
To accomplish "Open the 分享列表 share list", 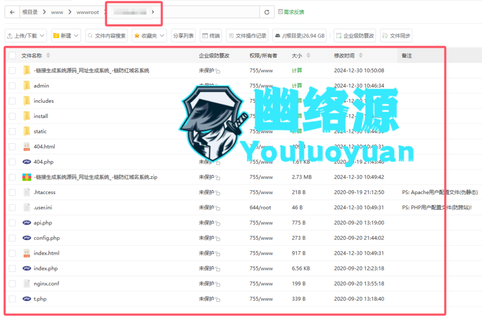I will tap(183, 36).
